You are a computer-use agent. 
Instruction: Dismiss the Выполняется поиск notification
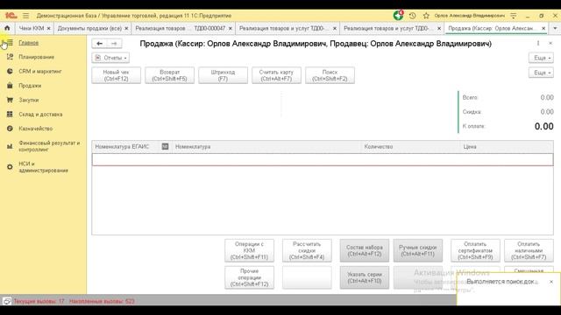(551, 282)
